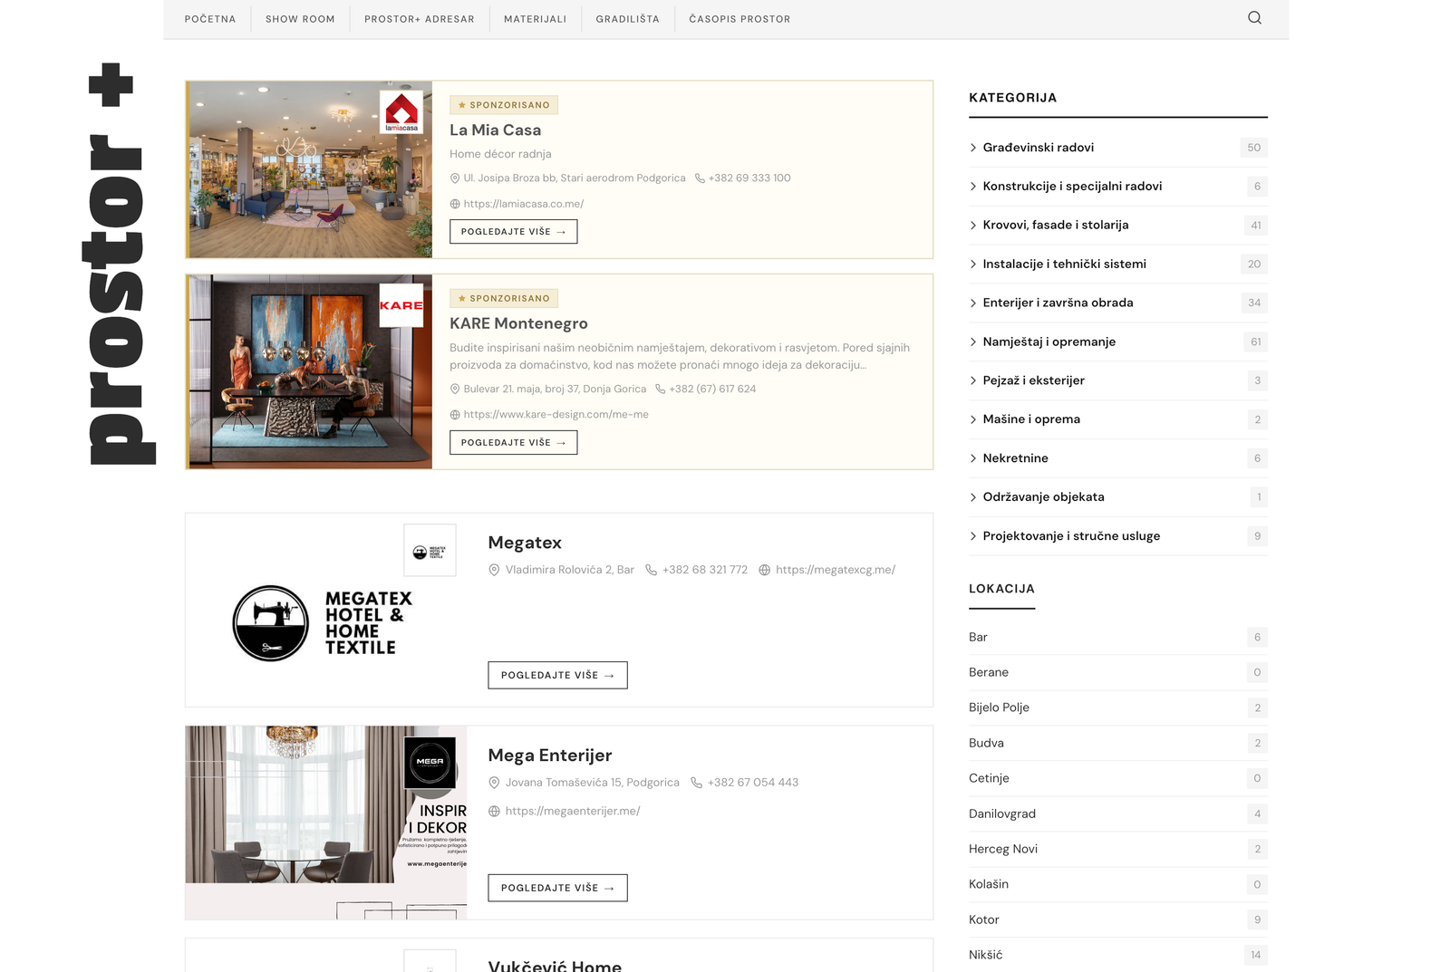Click Mega Enterijer globe icon

click(x=494, y=812)
